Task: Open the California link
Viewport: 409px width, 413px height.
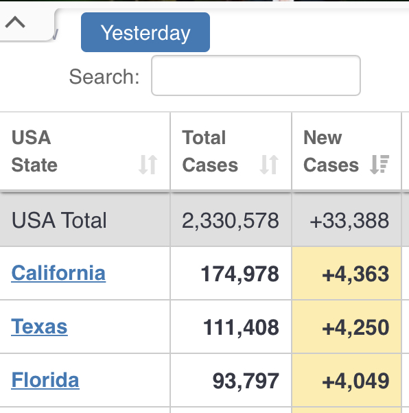Action: [58, 273]
